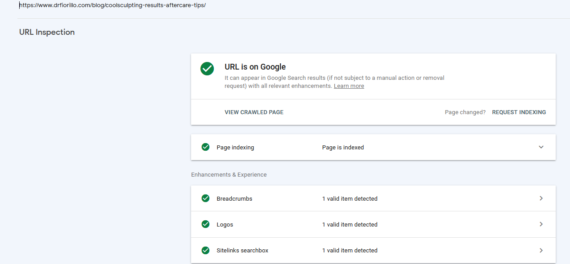Image resolution: width=570 pixels, height=264 pixels.
Task: Open Sitelinks searchbox details arrow
Action: (541, 250)
